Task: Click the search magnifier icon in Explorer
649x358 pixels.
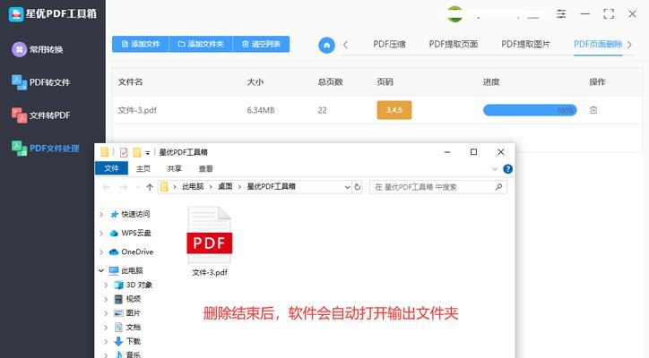Action: click(x=498, y=187)
